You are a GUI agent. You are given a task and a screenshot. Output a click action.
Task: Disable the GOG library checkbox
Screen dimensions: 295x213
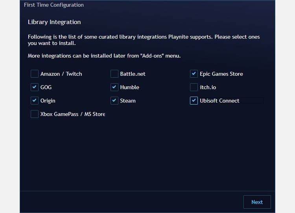click(x=35, y=87)
